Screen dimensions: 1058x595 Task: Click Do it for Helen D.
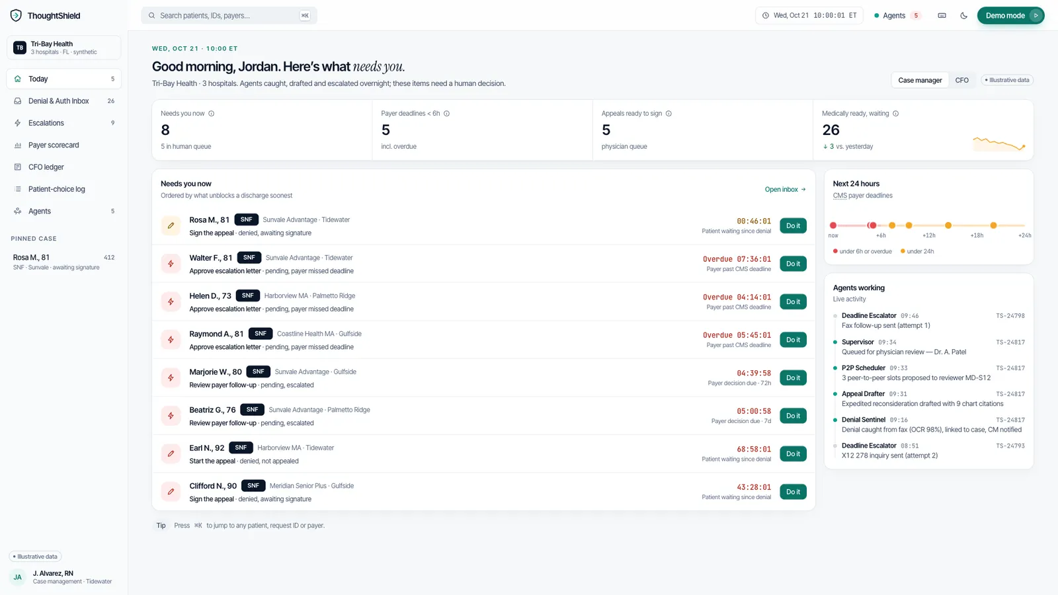[x=793, y=301]
